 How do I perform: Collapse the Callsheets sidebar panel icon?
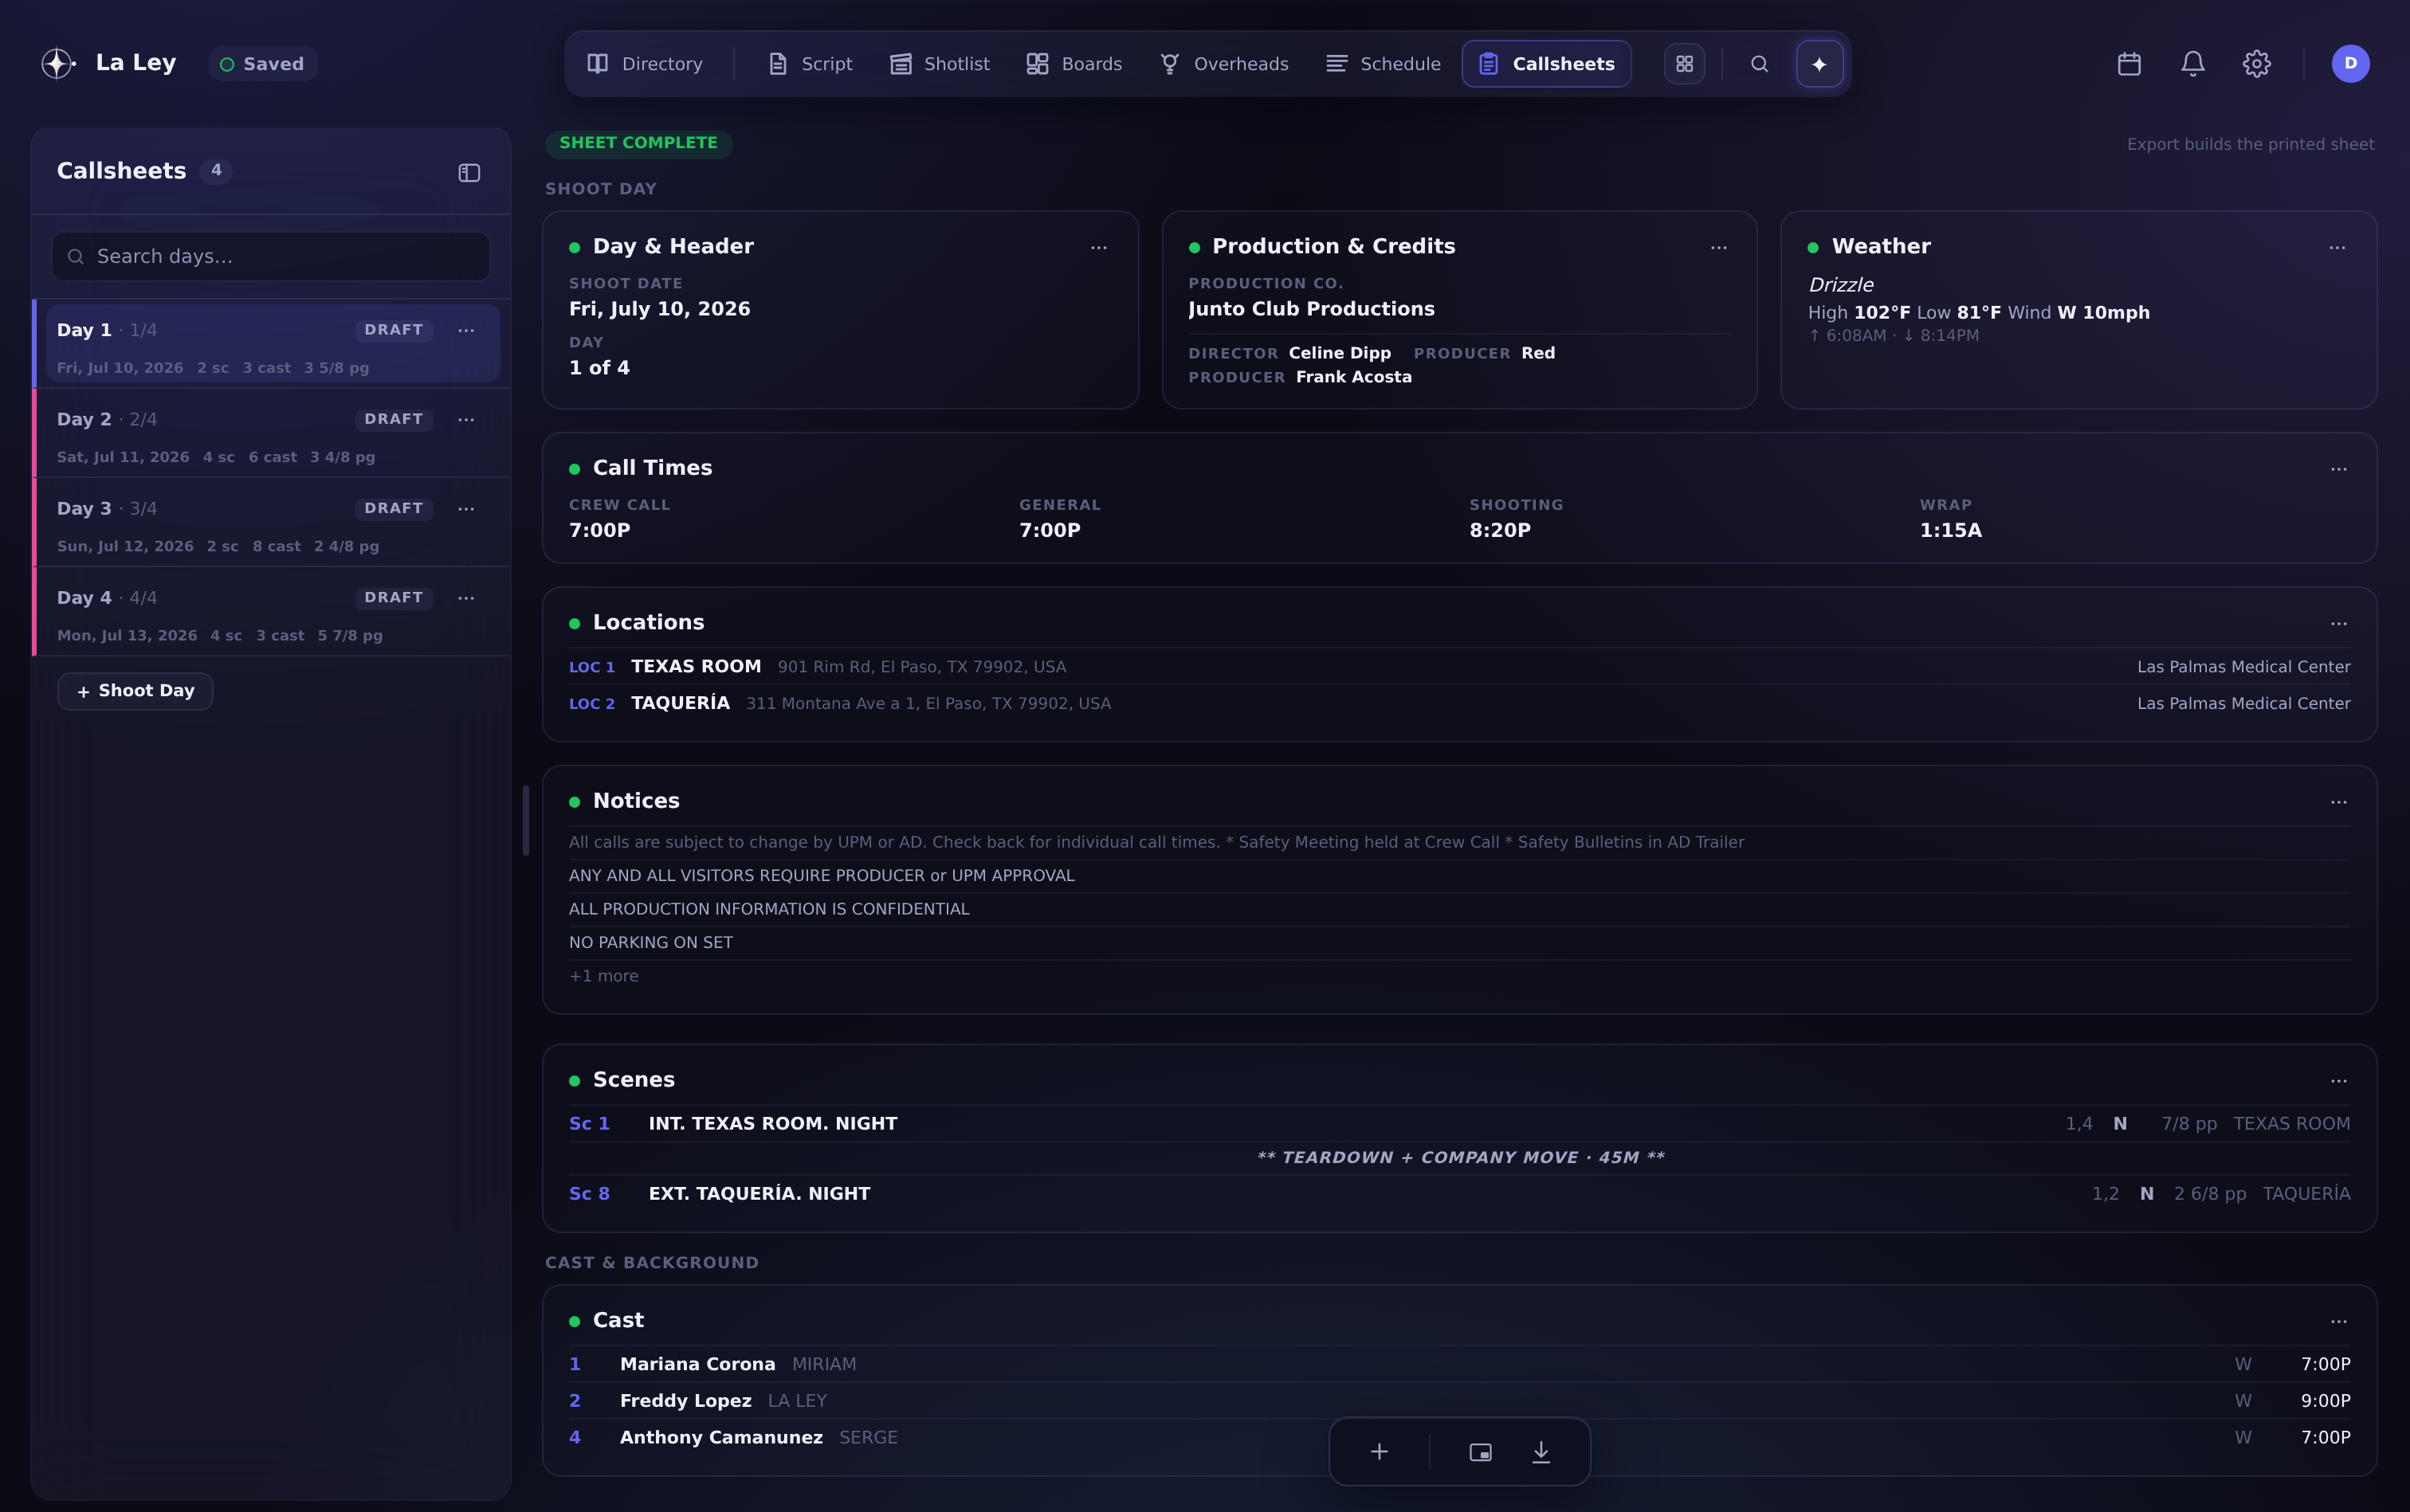tap(469, 172)
